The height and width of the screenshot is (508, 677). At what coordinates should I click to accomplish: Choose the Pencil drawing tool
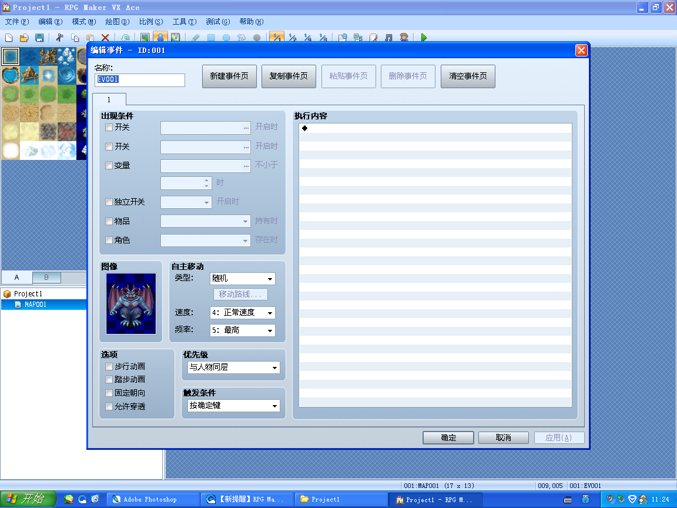tap(196, 38)
